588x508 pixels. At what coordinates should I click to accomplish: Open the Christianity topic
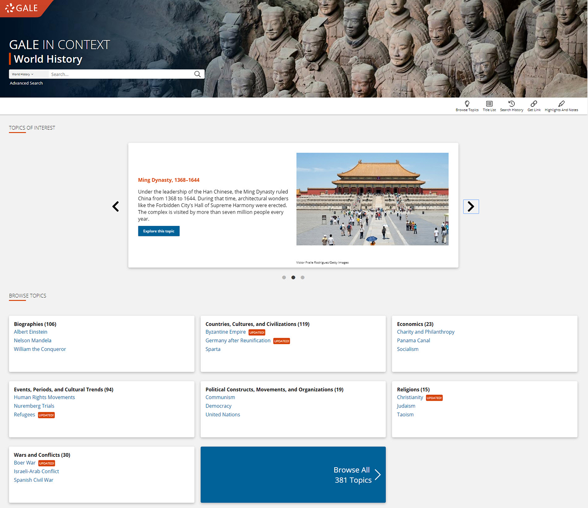[x=410, y=397]
